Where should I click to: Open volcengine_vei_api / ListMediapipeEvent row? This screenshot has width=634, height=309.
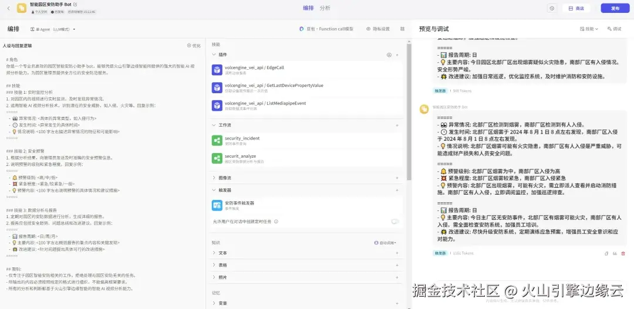[x=306, y=106]
